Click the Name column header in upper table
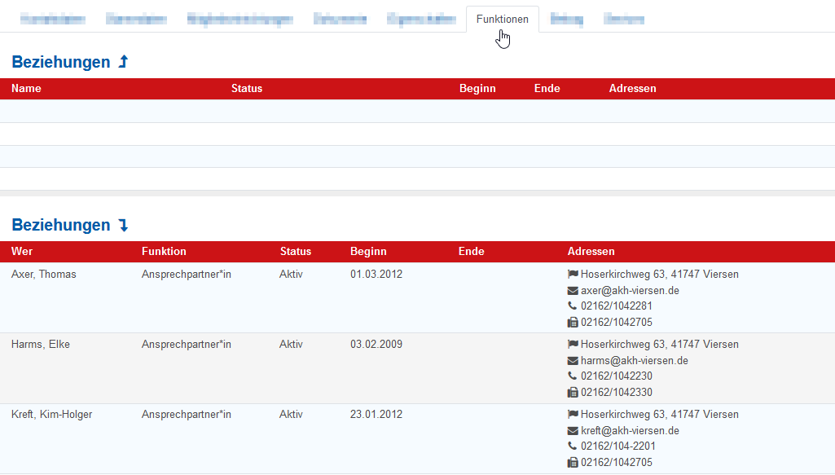The height and width of the screenshot is (475, 835). click(26, 89)
